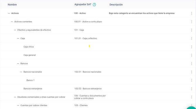The height and width of the screenshot is (109, 196).
Task: Select the Caja chica account name
Action: coord(28,47)
